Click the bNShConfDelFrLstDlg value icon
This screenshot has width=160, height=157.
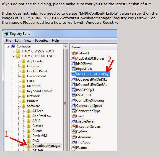pos(73,74)
